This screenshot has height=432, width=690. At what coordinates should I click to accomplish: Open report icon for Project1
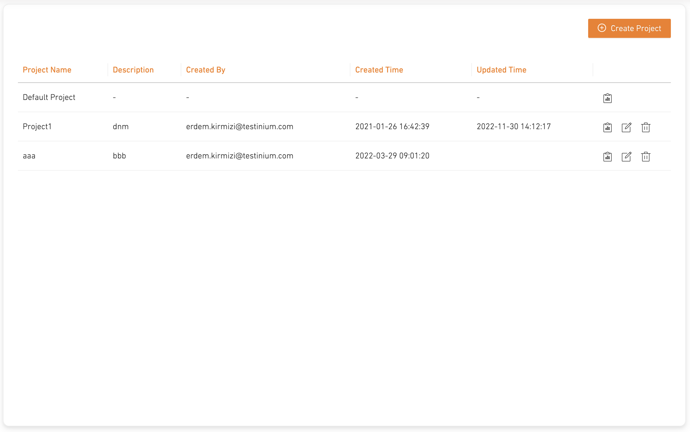point(607,127)
